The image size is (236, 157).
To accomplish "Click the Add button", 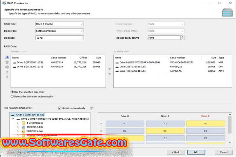I will pos(196,152).
